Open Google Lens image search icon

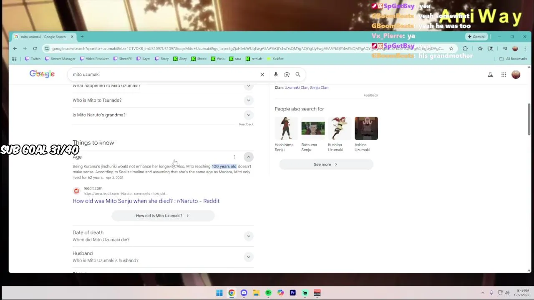click(287, 75)
